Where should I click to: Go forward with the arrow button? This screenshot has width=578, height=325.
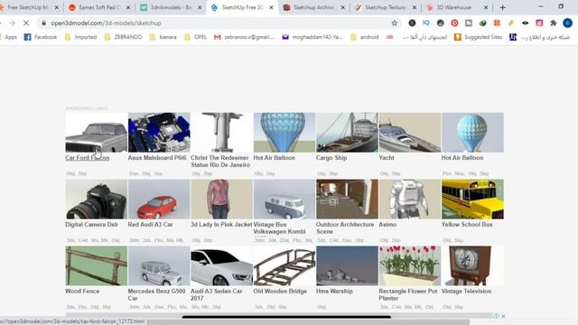pyautogui.click(x=12, y=23)
